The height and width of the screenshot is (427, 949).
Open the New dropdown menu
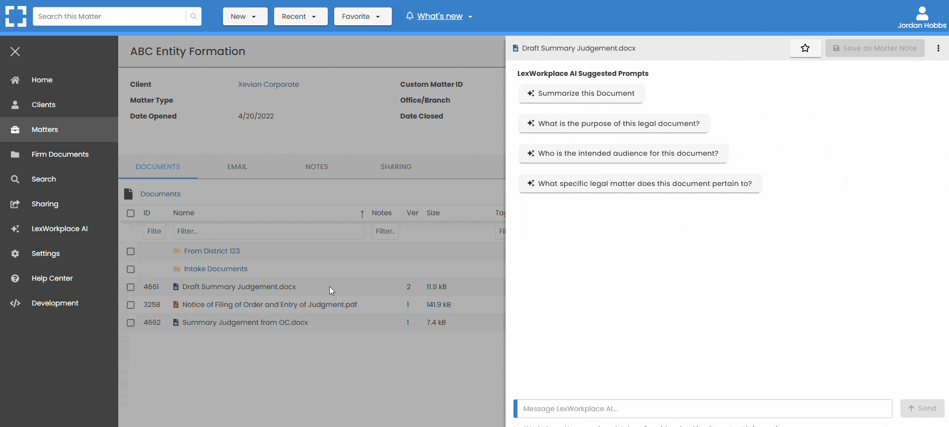[245, 16]
